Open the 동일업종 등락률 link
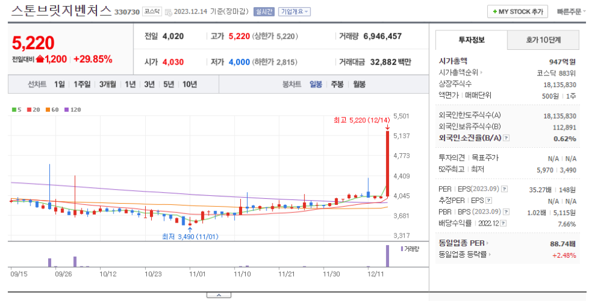The height and width of the screenshot is (301, 589). coord(465,255)
